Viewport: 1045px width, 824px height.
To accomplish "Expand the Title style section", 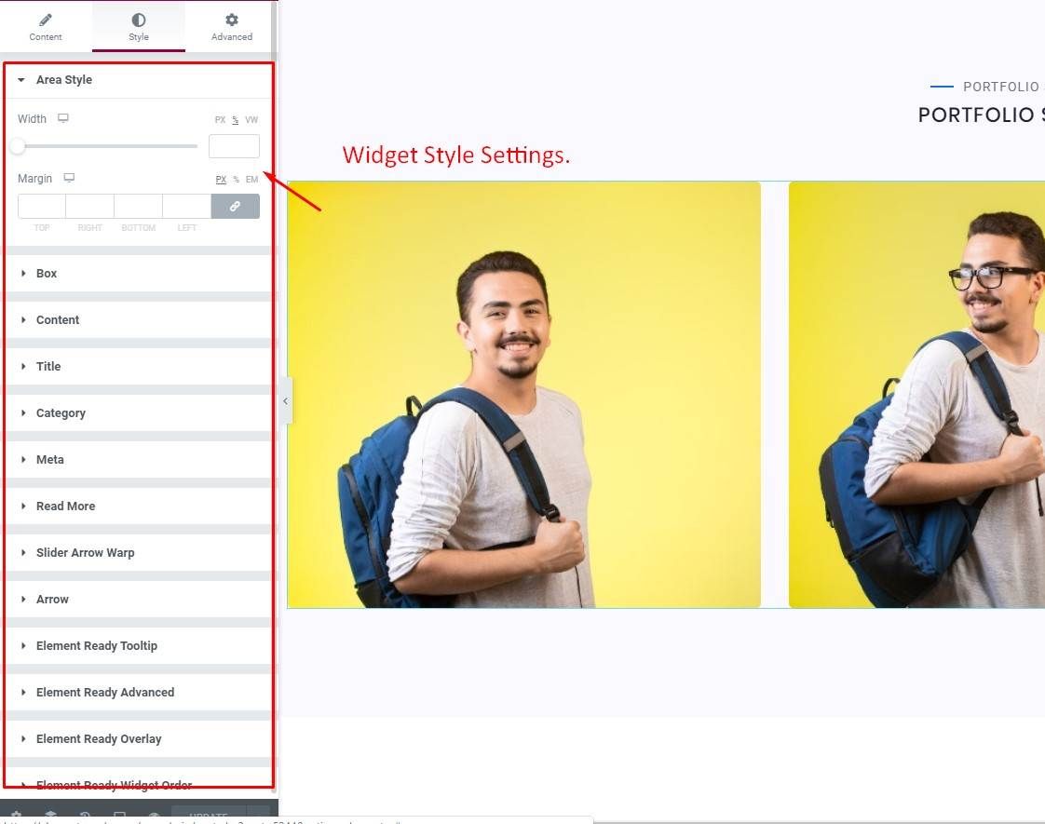I will point(47,366).
